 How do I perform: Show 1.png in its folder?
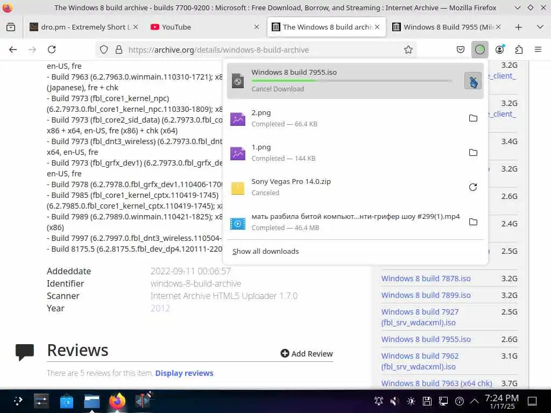[x=473, y=152]
